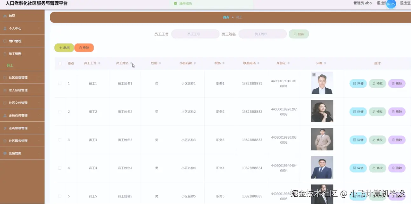Screen dimensions: 411x204
Task: Click the avatar photo of 员工姓名3
Action: point(322,139)
